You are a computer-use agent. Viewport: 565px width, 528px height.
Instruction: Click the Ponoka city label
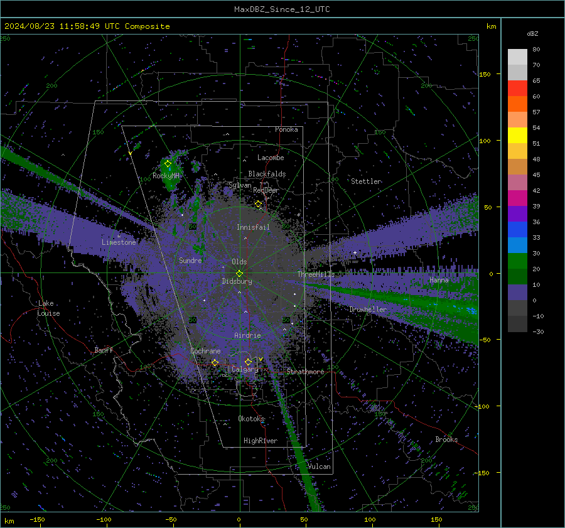[x=286, y=129]
